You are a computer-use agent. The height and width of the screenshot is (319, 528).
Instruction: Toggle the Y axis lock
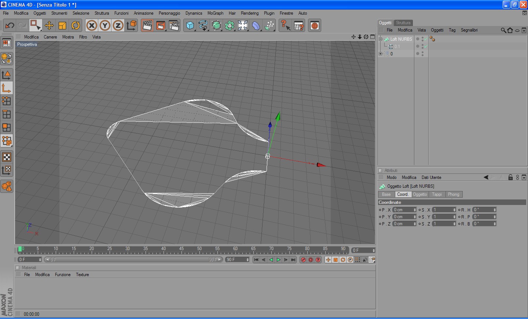[105, 26]
